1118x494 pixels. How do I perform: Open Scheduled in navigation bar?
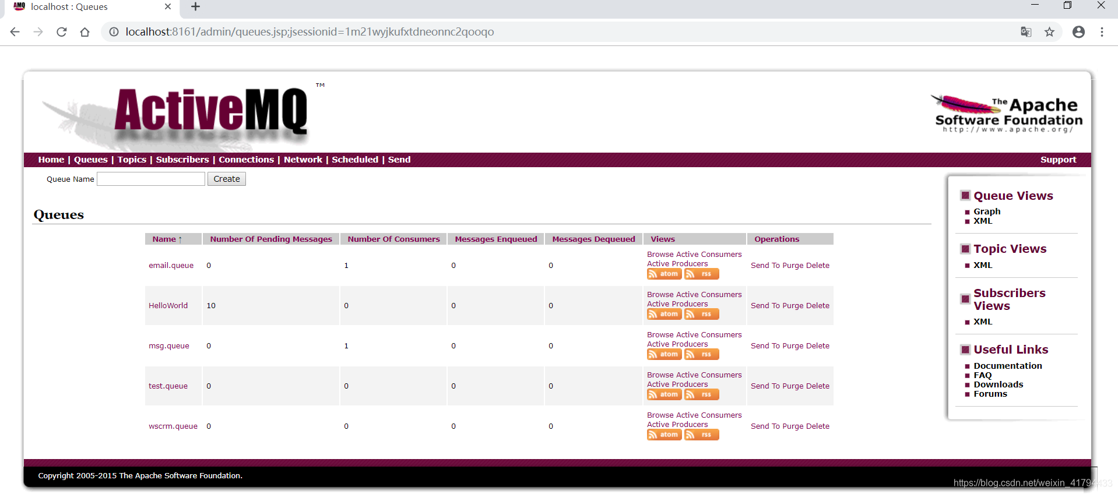point(355,160)
